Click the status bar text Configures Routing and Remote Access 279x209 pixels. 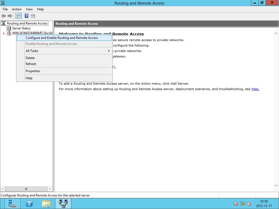(45, 195)
